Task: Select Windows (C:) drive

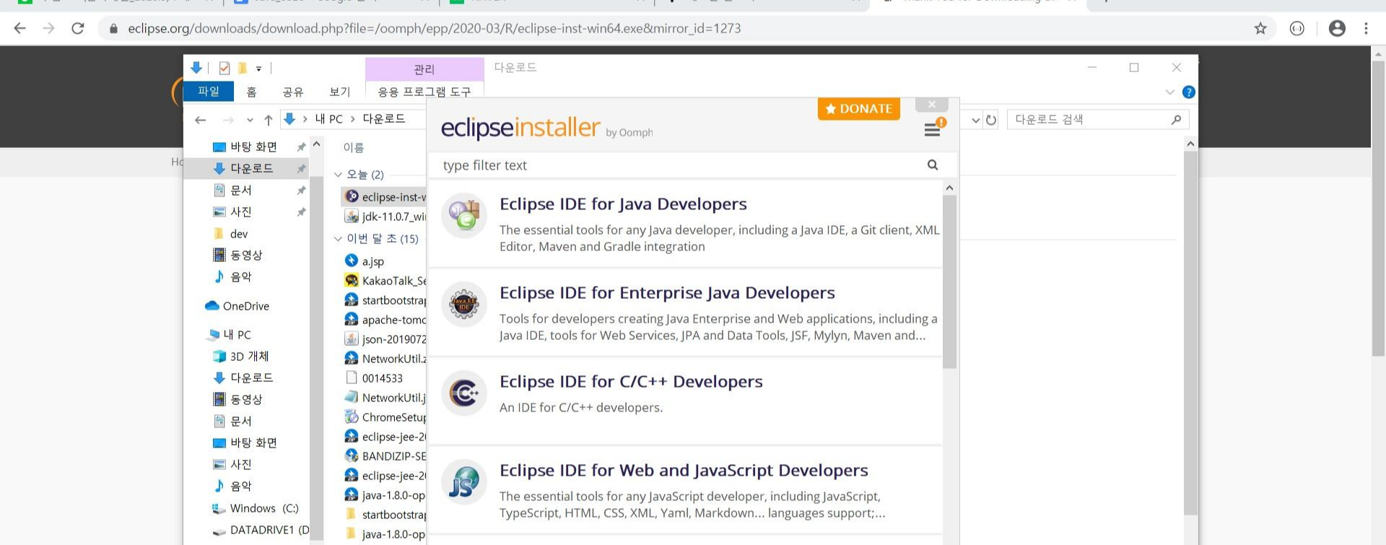Action: [x=264, y=508]
